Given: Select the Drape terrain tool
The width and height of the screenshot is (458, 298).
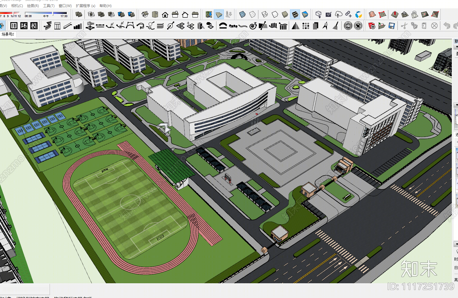Looking at the screenshot, I should pyautogui.click(x=415, y=14).
